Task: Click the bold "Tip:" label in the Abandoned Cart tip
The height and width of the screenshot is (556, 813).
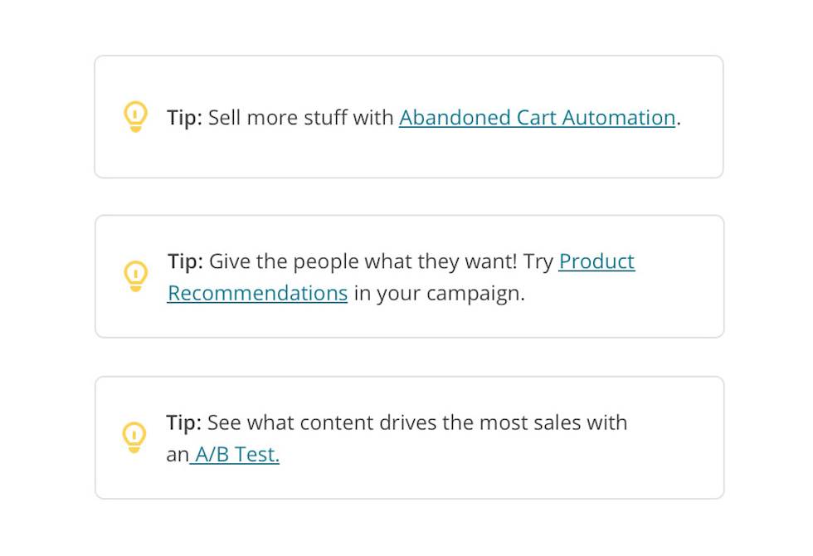Action: [184, 118]
